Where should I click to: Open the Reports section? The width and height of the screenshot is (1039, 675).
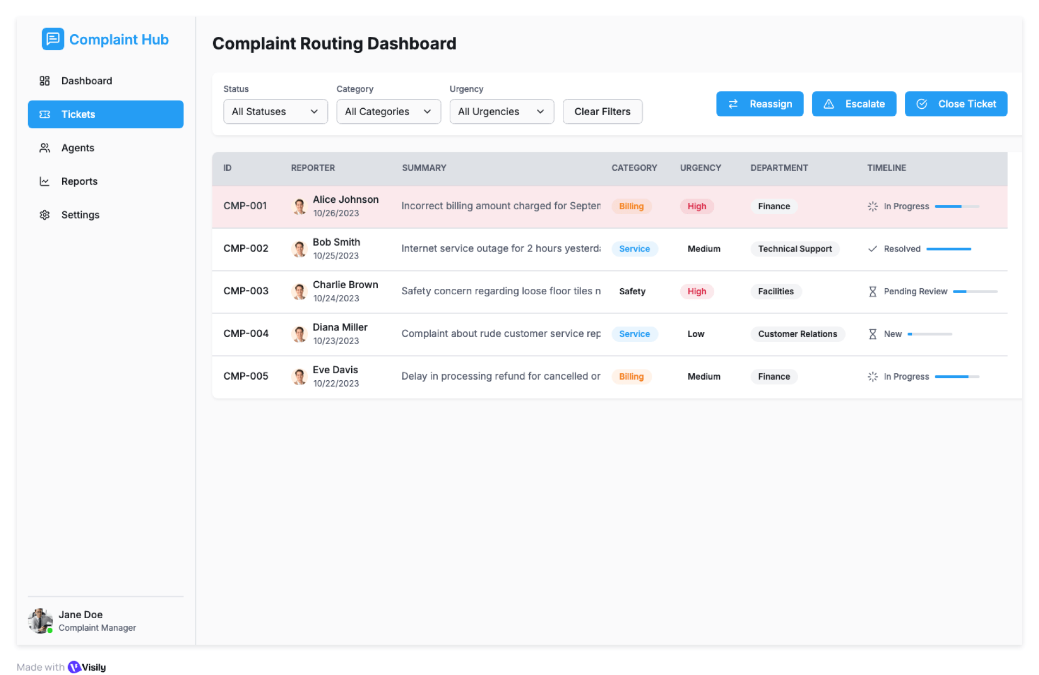pos(79,181)
